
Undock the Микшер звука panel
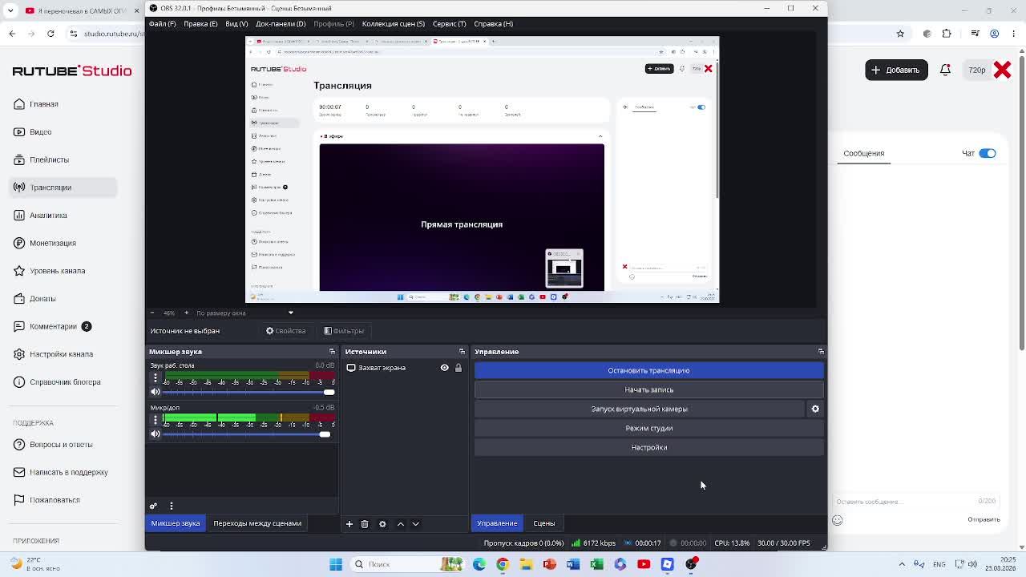coord(332,352)
